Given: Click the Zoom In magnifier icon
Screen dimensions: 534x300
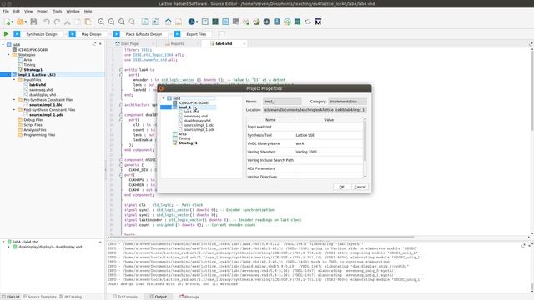Looking at the screenshot, I should pos(101,22).
